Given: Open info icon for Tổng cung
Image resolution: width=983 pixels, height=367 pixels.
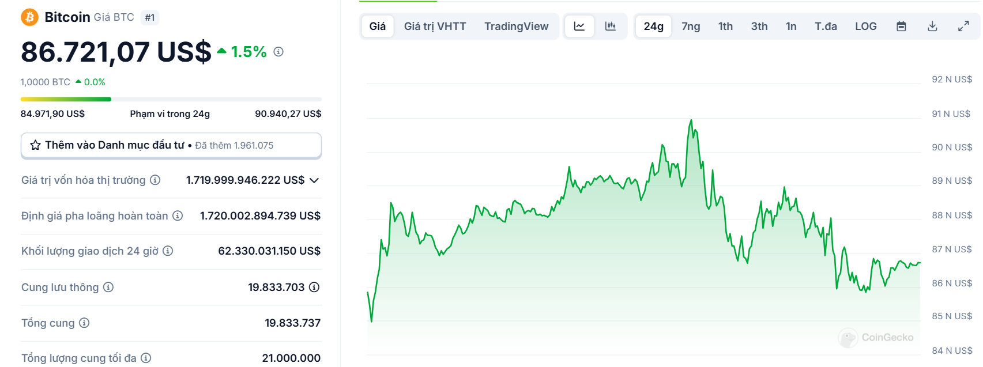Looking at the screenshot, I should [84, 323].
